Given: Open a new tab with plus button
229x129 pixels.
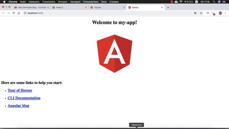Looking at the screenshot, I should pyautogui.click(x=168, y=8).
